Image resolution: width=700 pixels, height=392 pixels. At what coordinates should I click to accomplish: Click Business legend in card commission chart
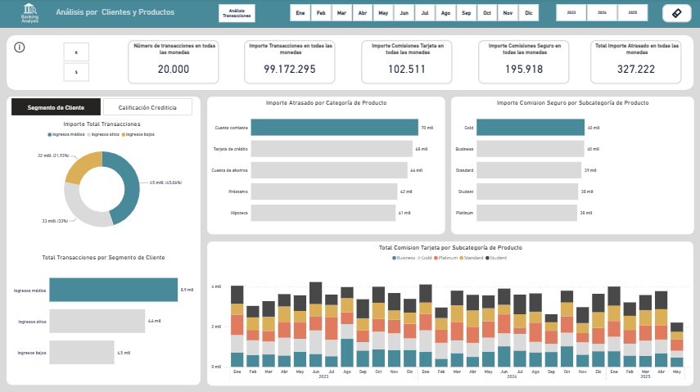point(404,258)
